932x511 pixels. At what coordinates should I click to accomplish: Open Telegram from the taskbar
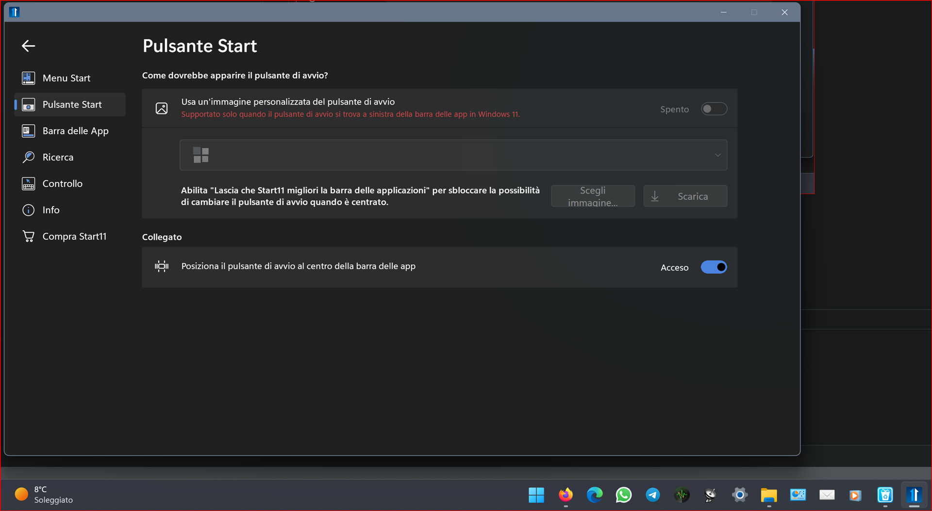[653, 495]
